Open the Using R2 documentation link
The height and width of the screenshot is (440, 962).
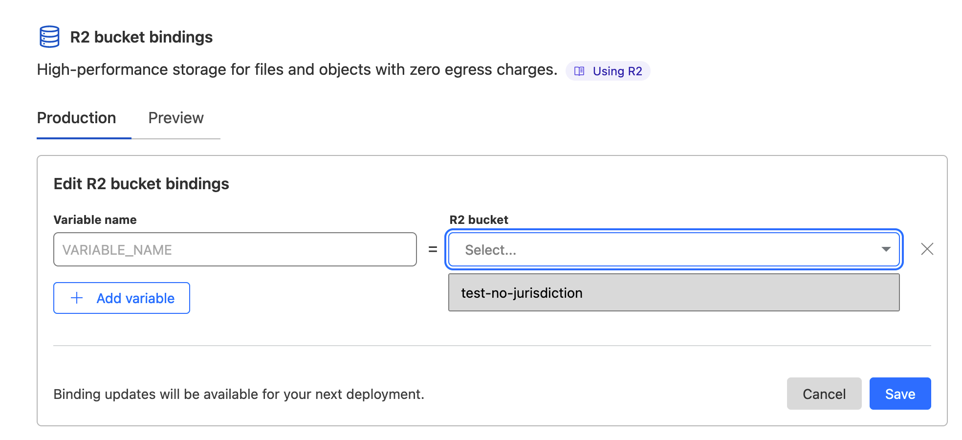[617, 71]
